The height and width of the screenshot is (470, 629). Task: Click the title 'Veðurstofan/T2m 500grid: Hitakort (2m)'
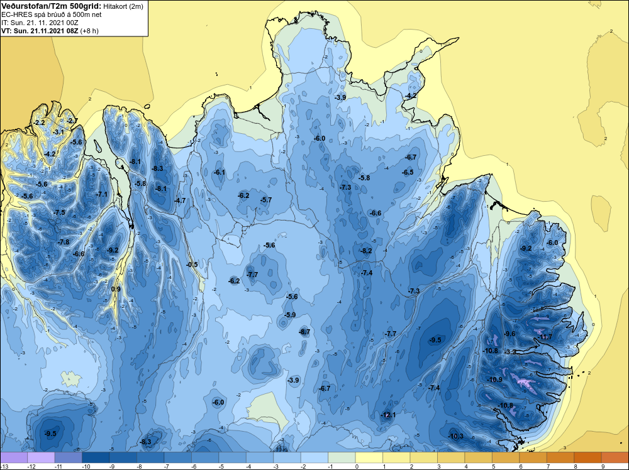pyautogui.click(x=72, y=6)
